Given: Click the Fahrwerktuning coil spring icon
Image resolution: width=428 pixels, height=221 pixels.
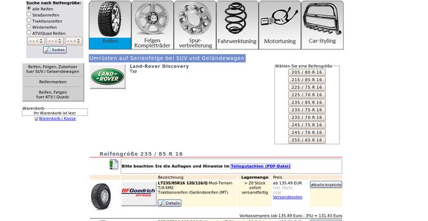Looking at the screenshot, I should tap(236, 18).
